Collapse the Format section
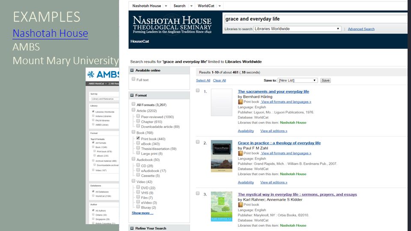The image size is (411, 231). (132, 95)
